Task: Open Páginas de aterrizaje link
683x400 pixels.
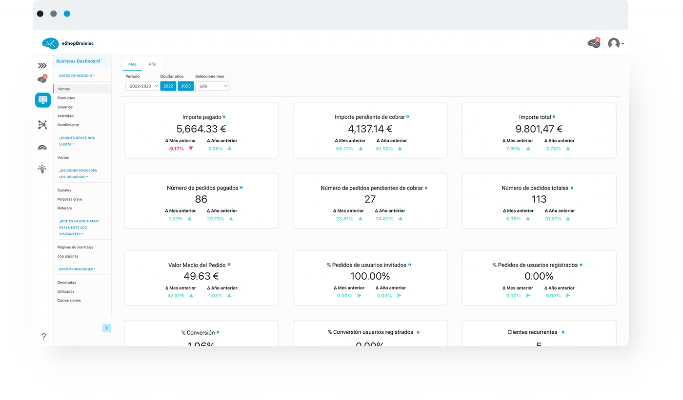Action: pyautogui.click(x=75, y=247)
